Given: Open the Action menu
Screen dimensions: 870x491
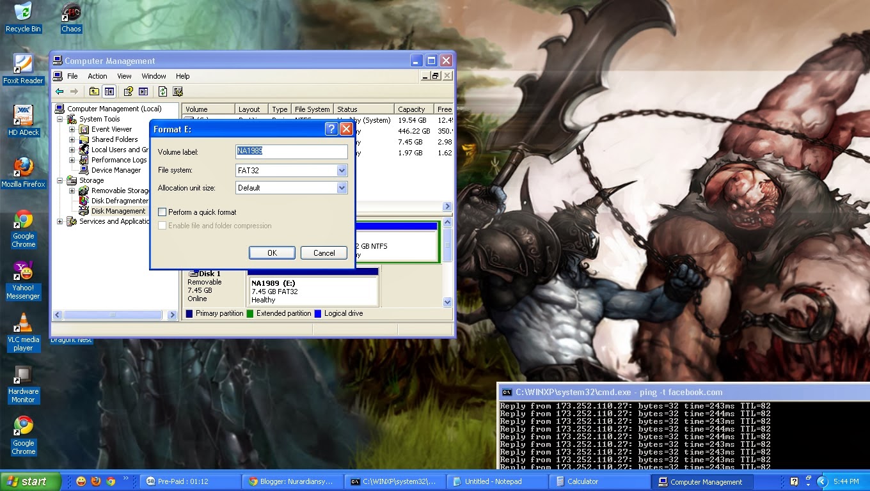Looking at the screenshot, I should (97, 76).
